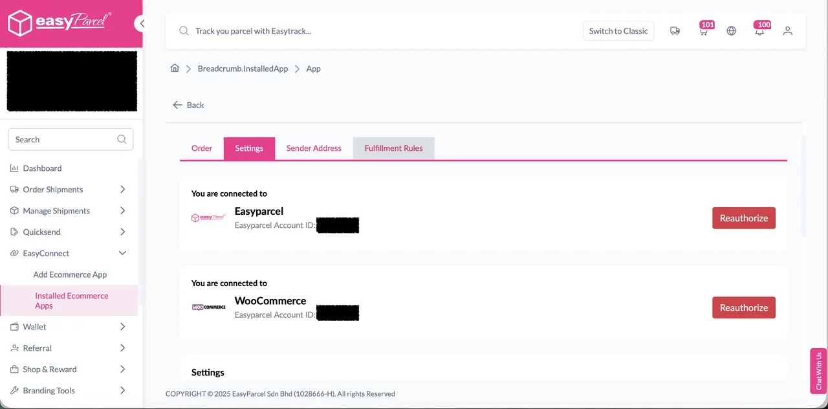The image size is (828, 409).
Task: Open the Fulfillment Rules tab
Action: pos(393,148)
